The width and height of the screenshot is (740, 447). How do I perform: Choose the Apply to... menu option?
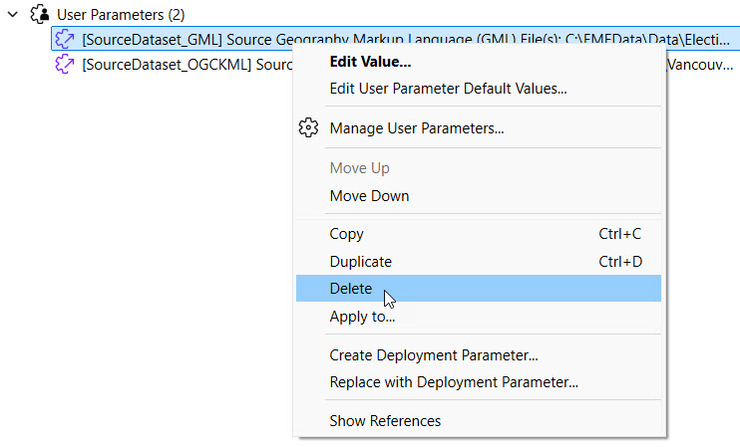click(x=362, y=317)
